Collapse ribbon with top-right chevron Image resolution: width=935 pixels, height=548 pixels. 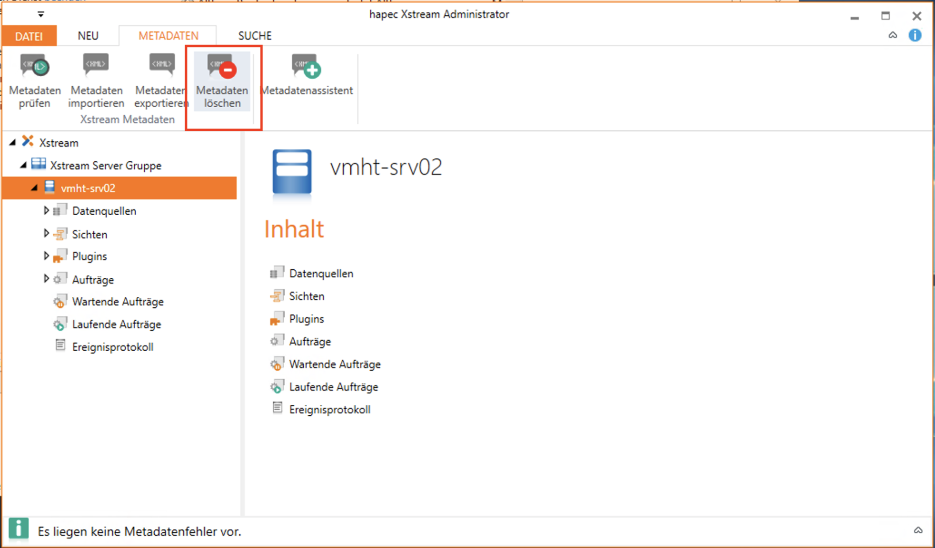[893, 36]
